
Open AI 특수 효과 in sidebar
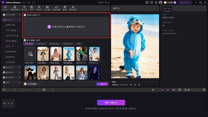10,25
